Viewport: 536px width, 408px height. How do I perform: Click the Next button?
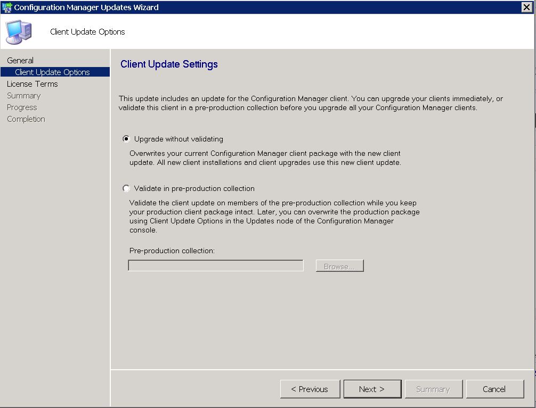coord(372,389)
